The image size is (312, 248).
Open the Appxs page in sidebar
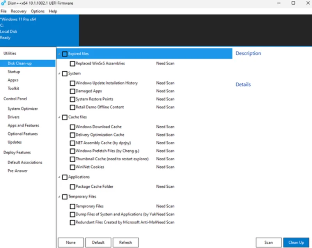click(x=13, y=80)
